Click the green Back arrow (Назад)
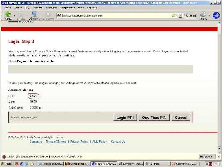This screenshot has width=222, height=167. (x=8, y=14)
